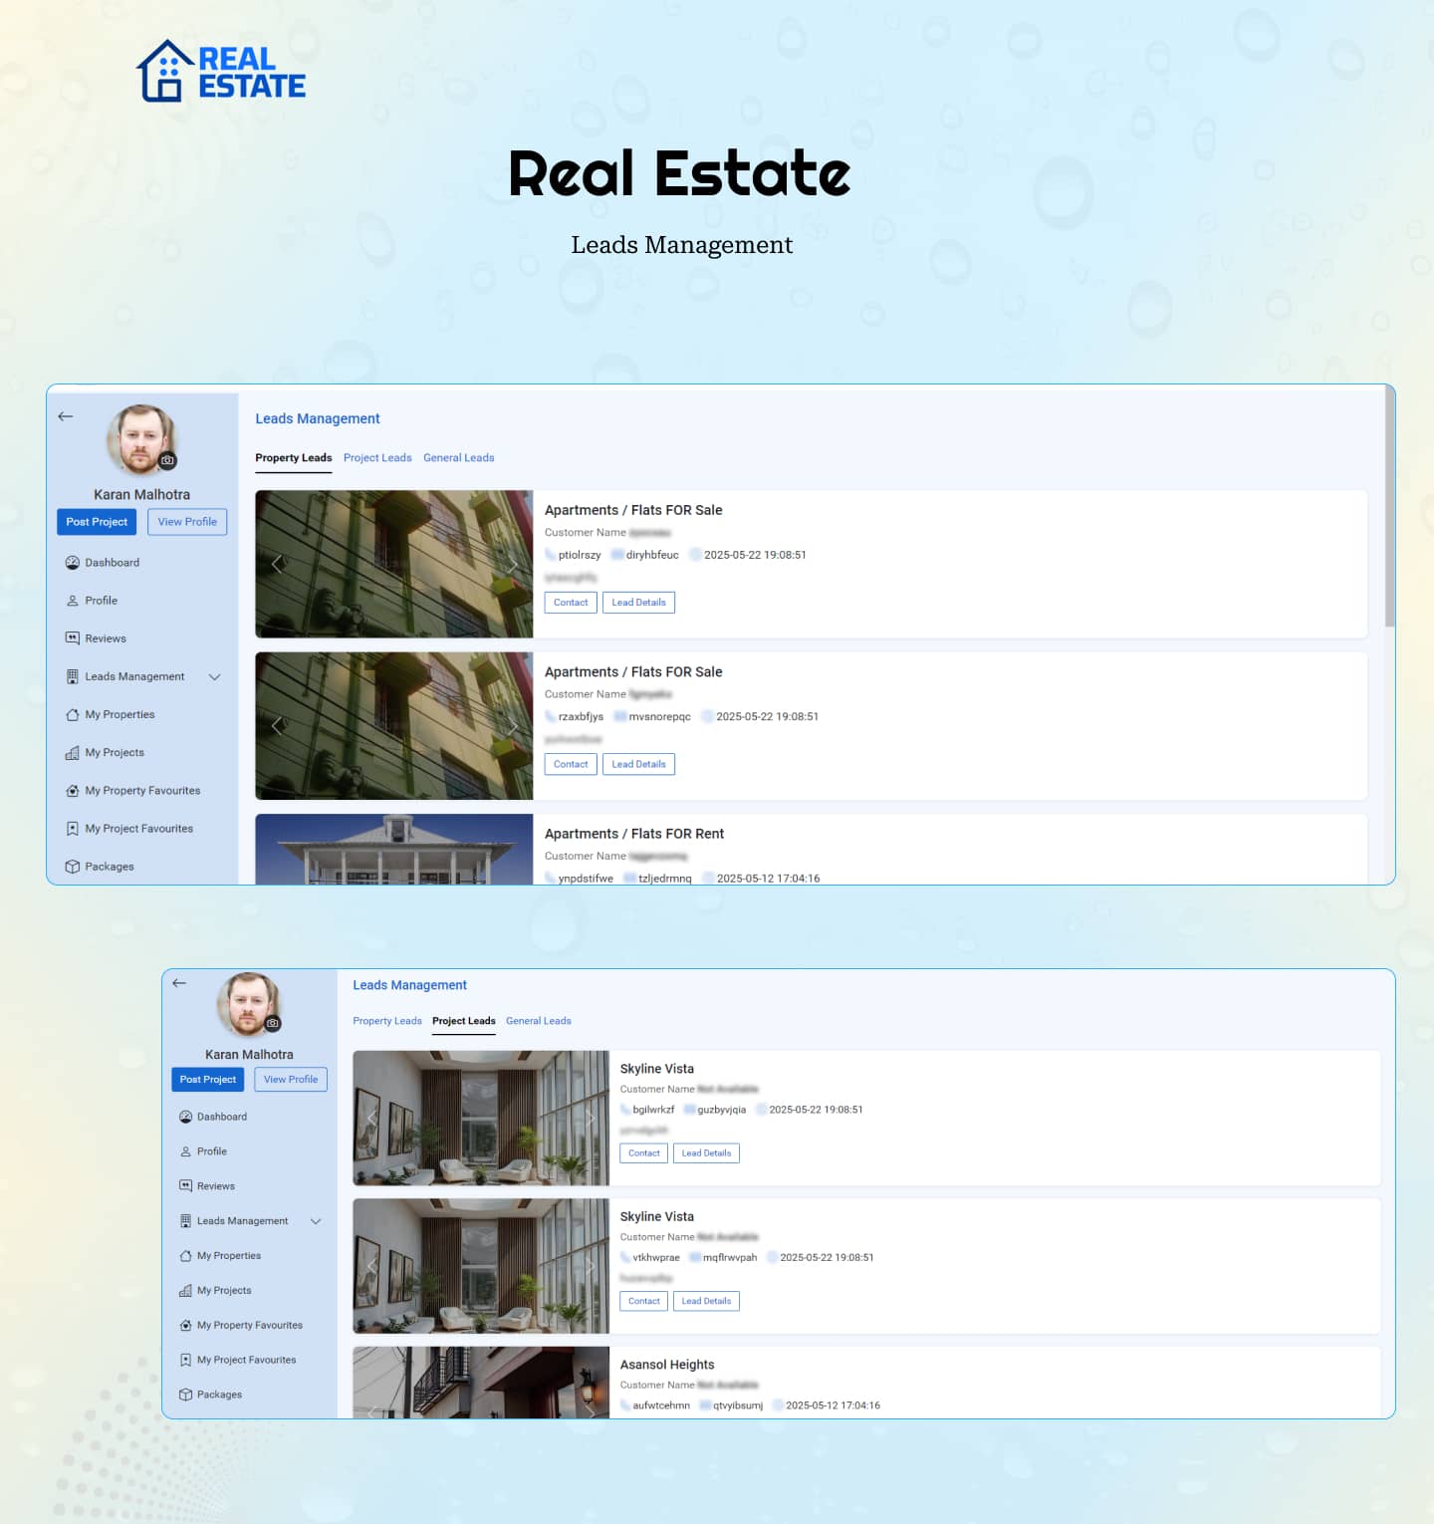
Task: Click Post Project button in lower panel
Action: point(208,1080)
